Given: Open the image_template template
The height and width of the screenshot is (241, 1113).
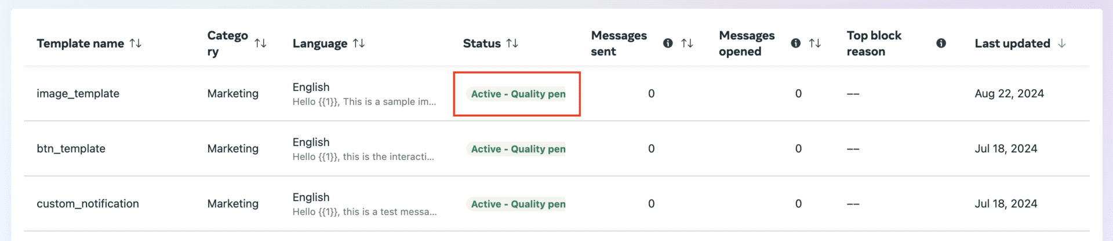Looking at the screenshot, I should tap(78, 94).
